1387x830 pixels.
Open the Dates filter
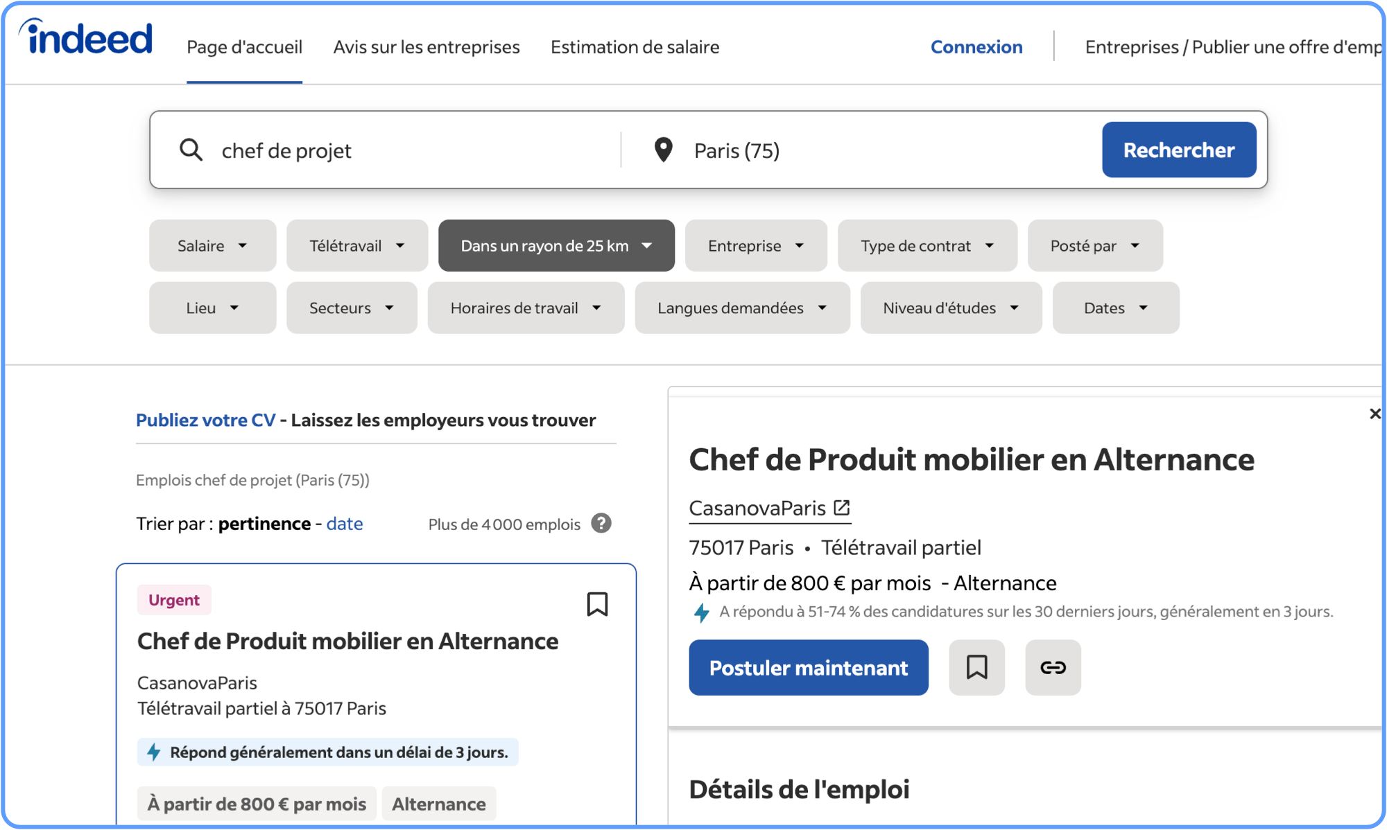[1116, 308]
